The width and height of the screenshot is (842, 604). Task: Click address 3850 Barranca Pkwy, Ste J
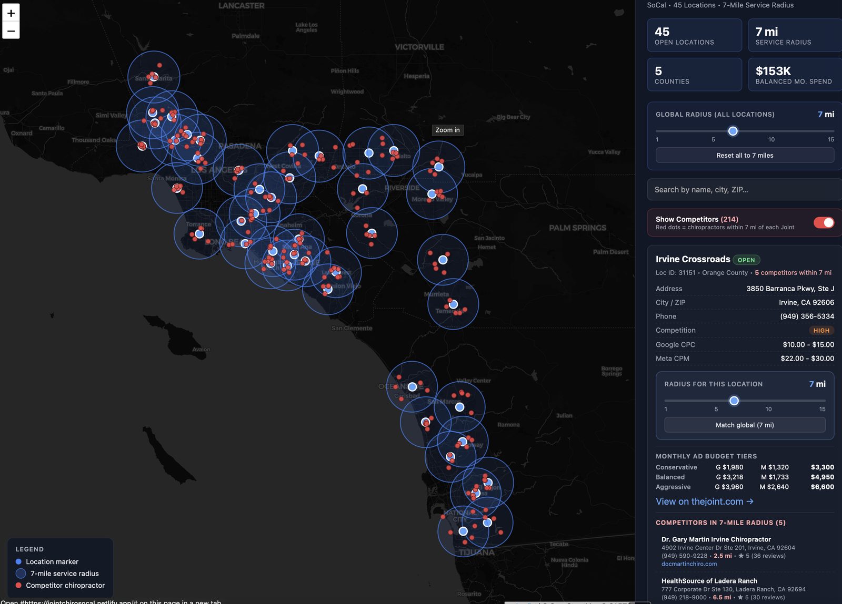point(790,289)
